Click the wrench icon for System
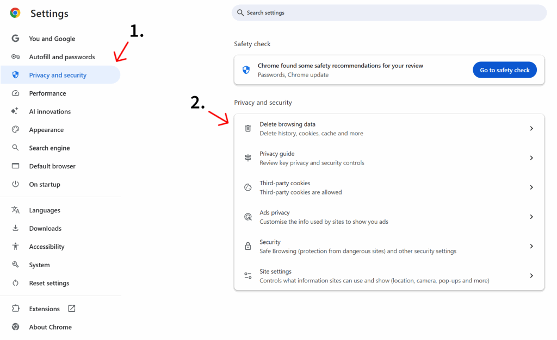 (x=15, y=265)
